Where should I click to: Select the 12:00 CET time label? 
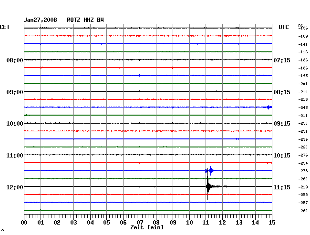[x=15, y=187]
